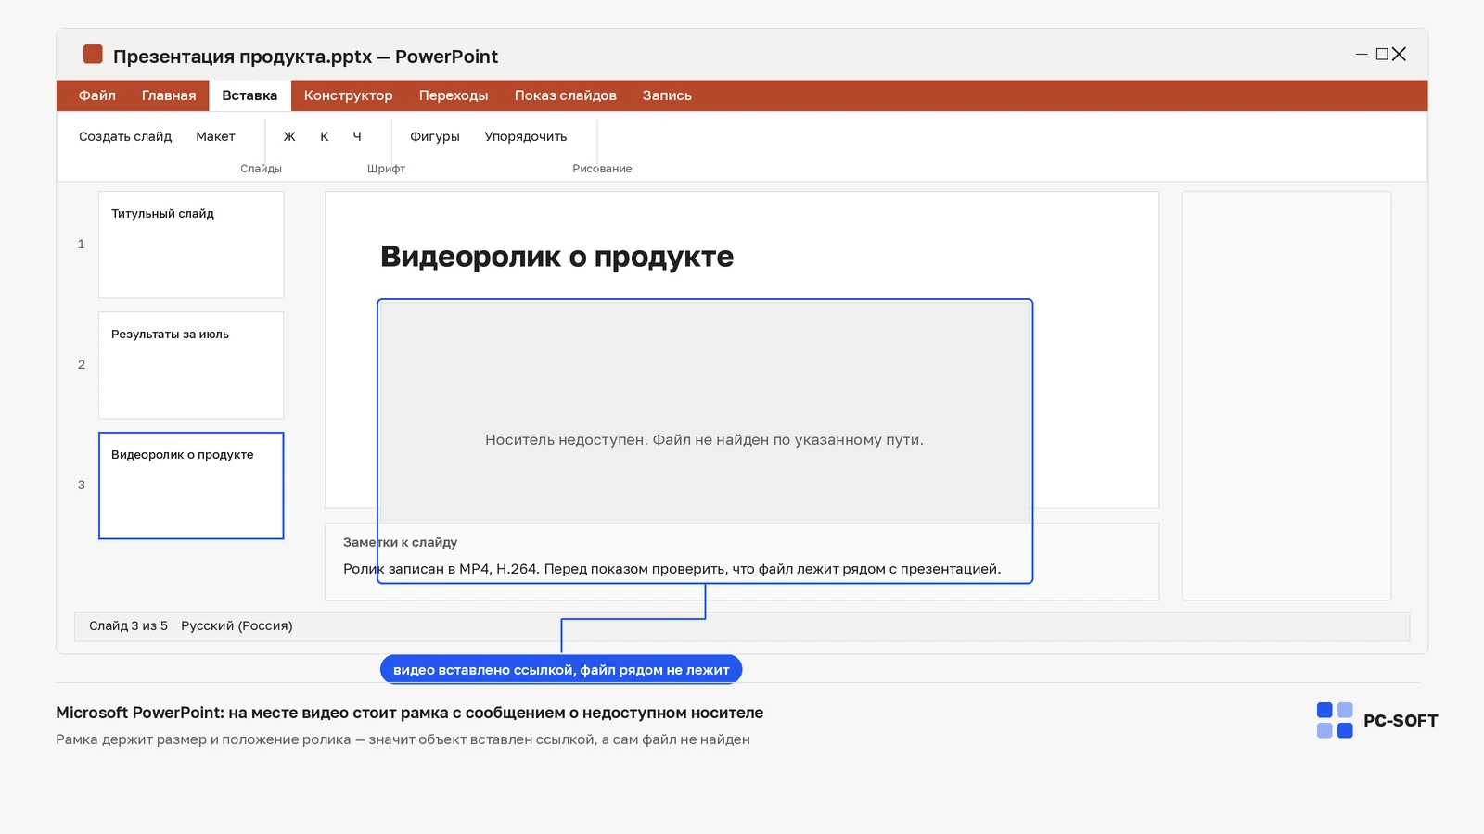
Task: Switch to the Главная ribbon tab
Action: 169,95
